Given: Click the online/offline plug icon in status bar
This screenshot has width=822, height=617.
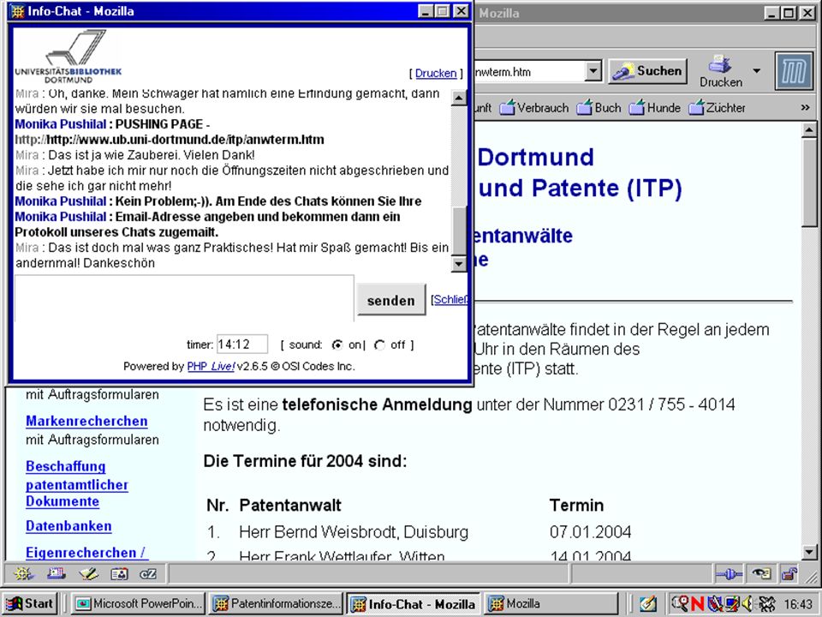Looking at the screenshot, I should (730, 574).
